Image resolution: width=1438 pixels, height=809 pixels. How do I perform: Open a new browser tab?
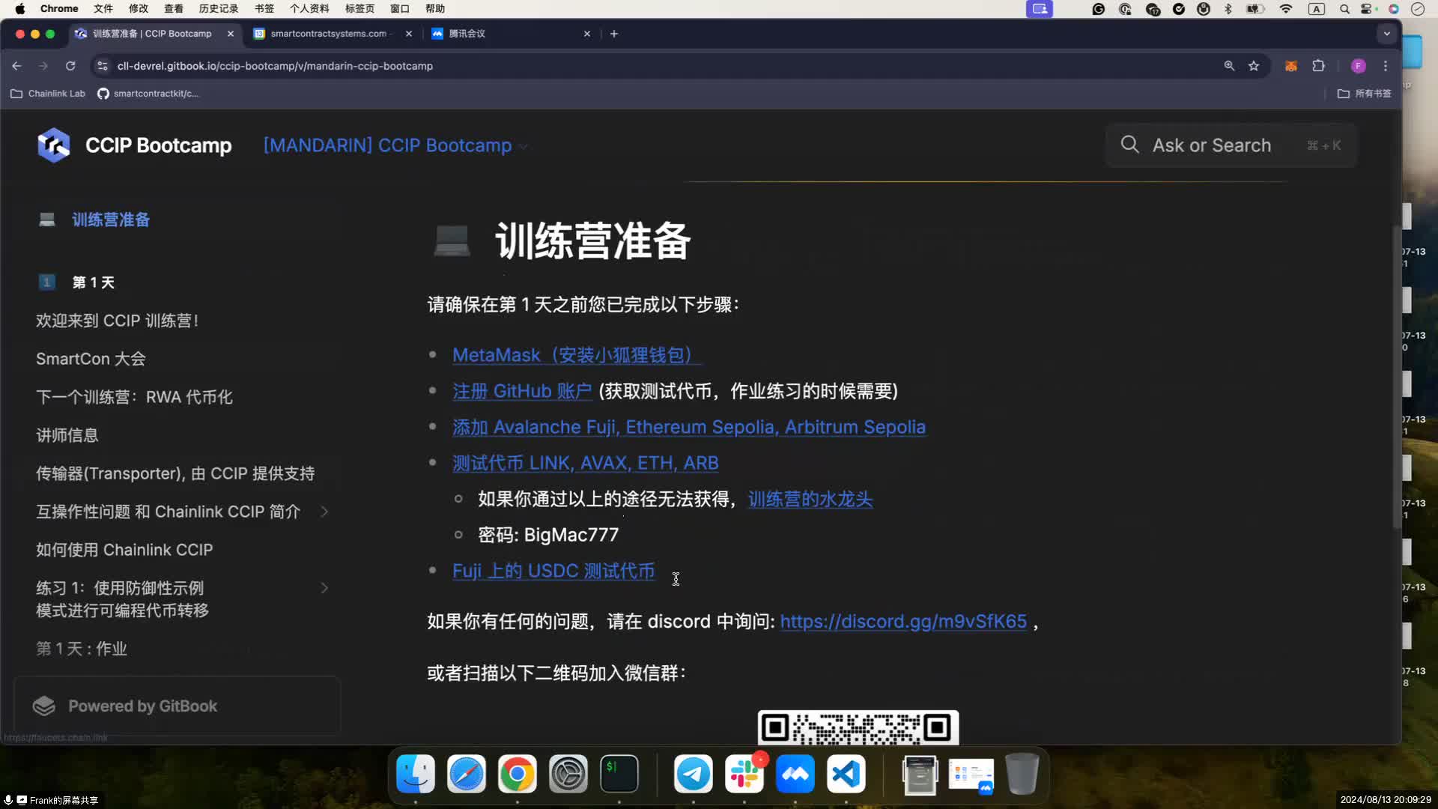click(614, 34)
